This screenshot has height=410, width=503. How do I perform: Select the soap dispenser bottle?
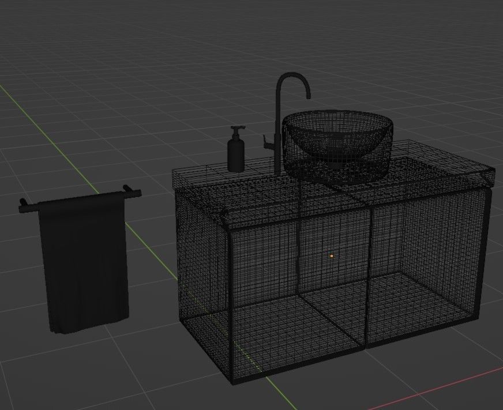(237, 149)
